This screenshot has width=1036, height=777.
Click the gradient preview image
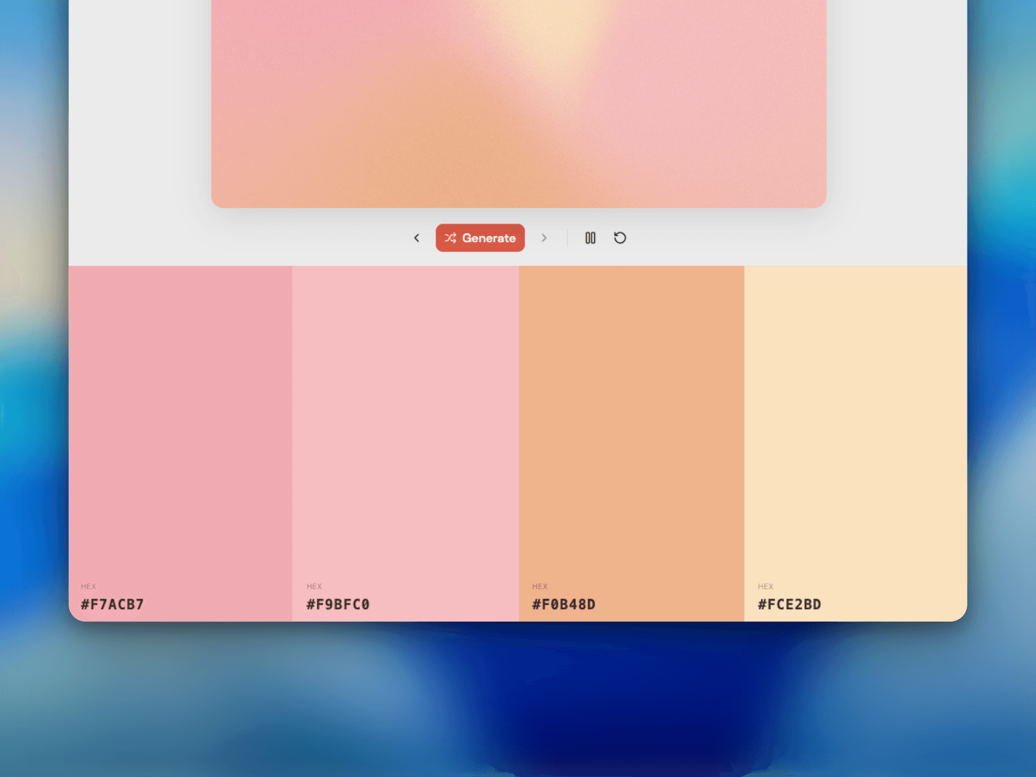[518, 103]
